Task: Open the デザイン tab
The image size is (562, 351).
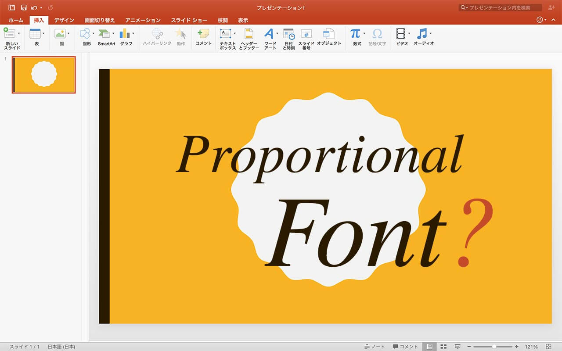Action: [64, 20]
